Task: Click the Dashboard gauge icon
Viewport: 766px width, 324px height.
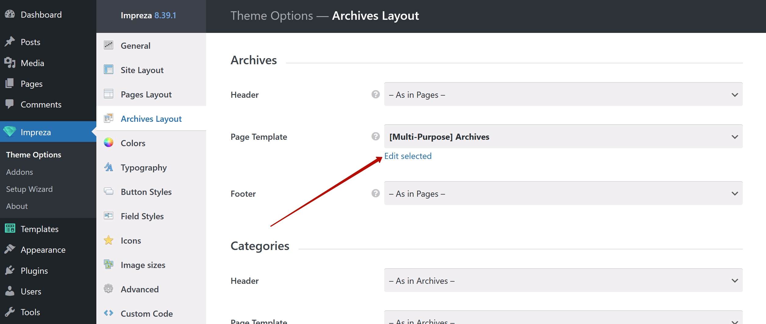Action: pyautogui.click(x=10, y=14)
